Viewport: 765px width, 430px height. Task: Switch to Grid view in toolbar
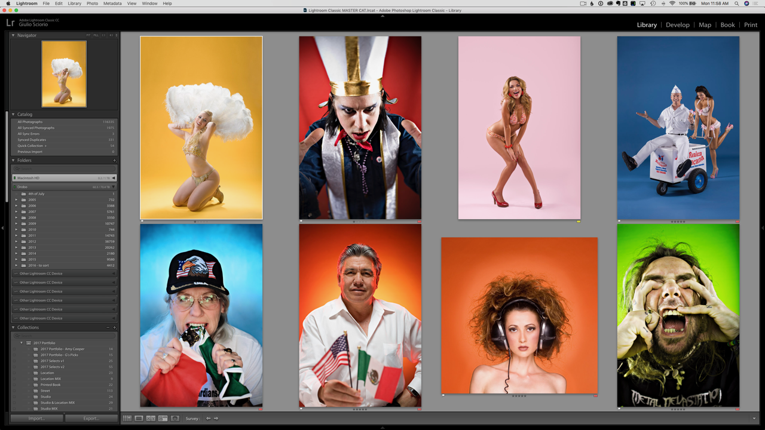pyautogui.click(x=127, y=419)
